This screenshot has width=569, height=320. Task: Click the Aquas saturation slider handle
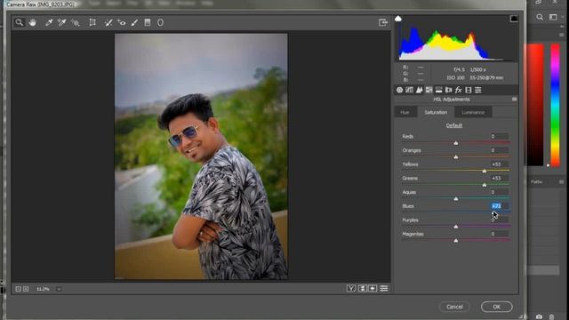tap(456, 199)
